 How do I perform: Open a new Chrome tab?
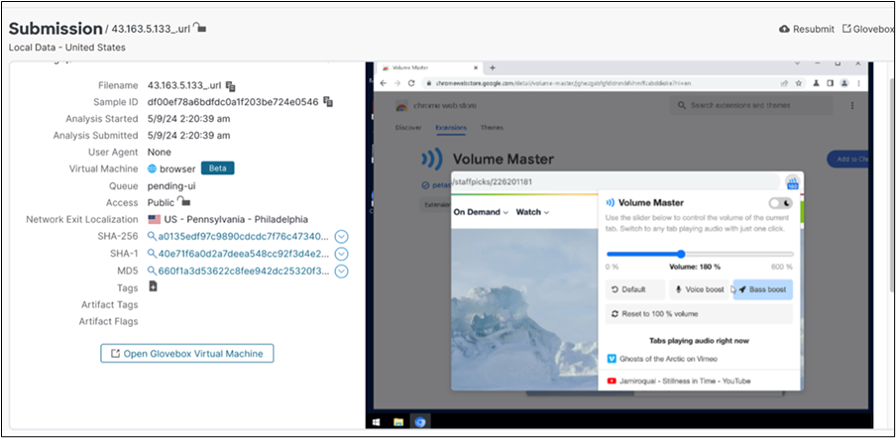[x=493, y=67]
